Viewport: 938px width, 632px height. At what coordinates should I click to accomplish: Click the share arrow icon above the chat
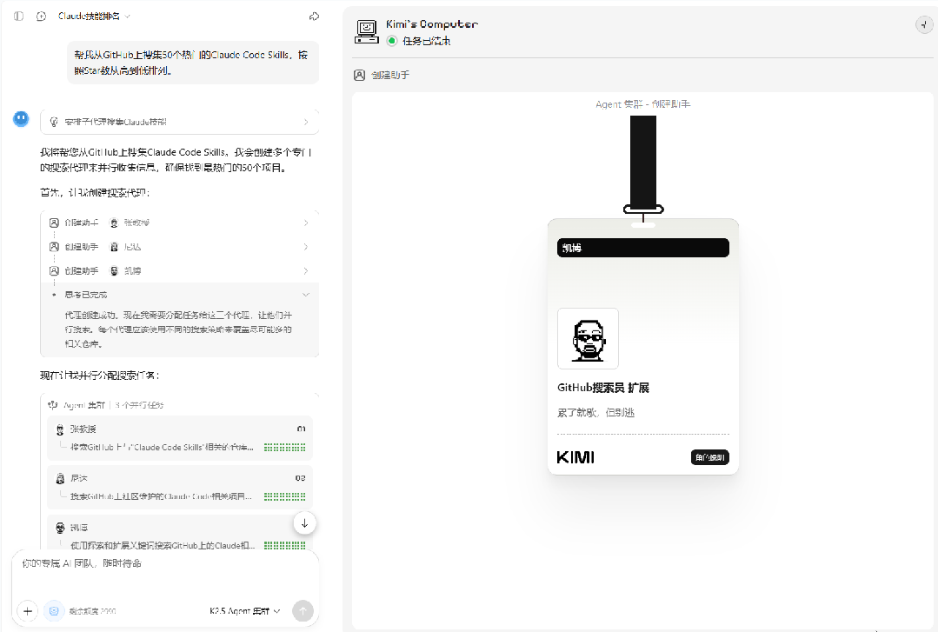(x=314, y=17)
